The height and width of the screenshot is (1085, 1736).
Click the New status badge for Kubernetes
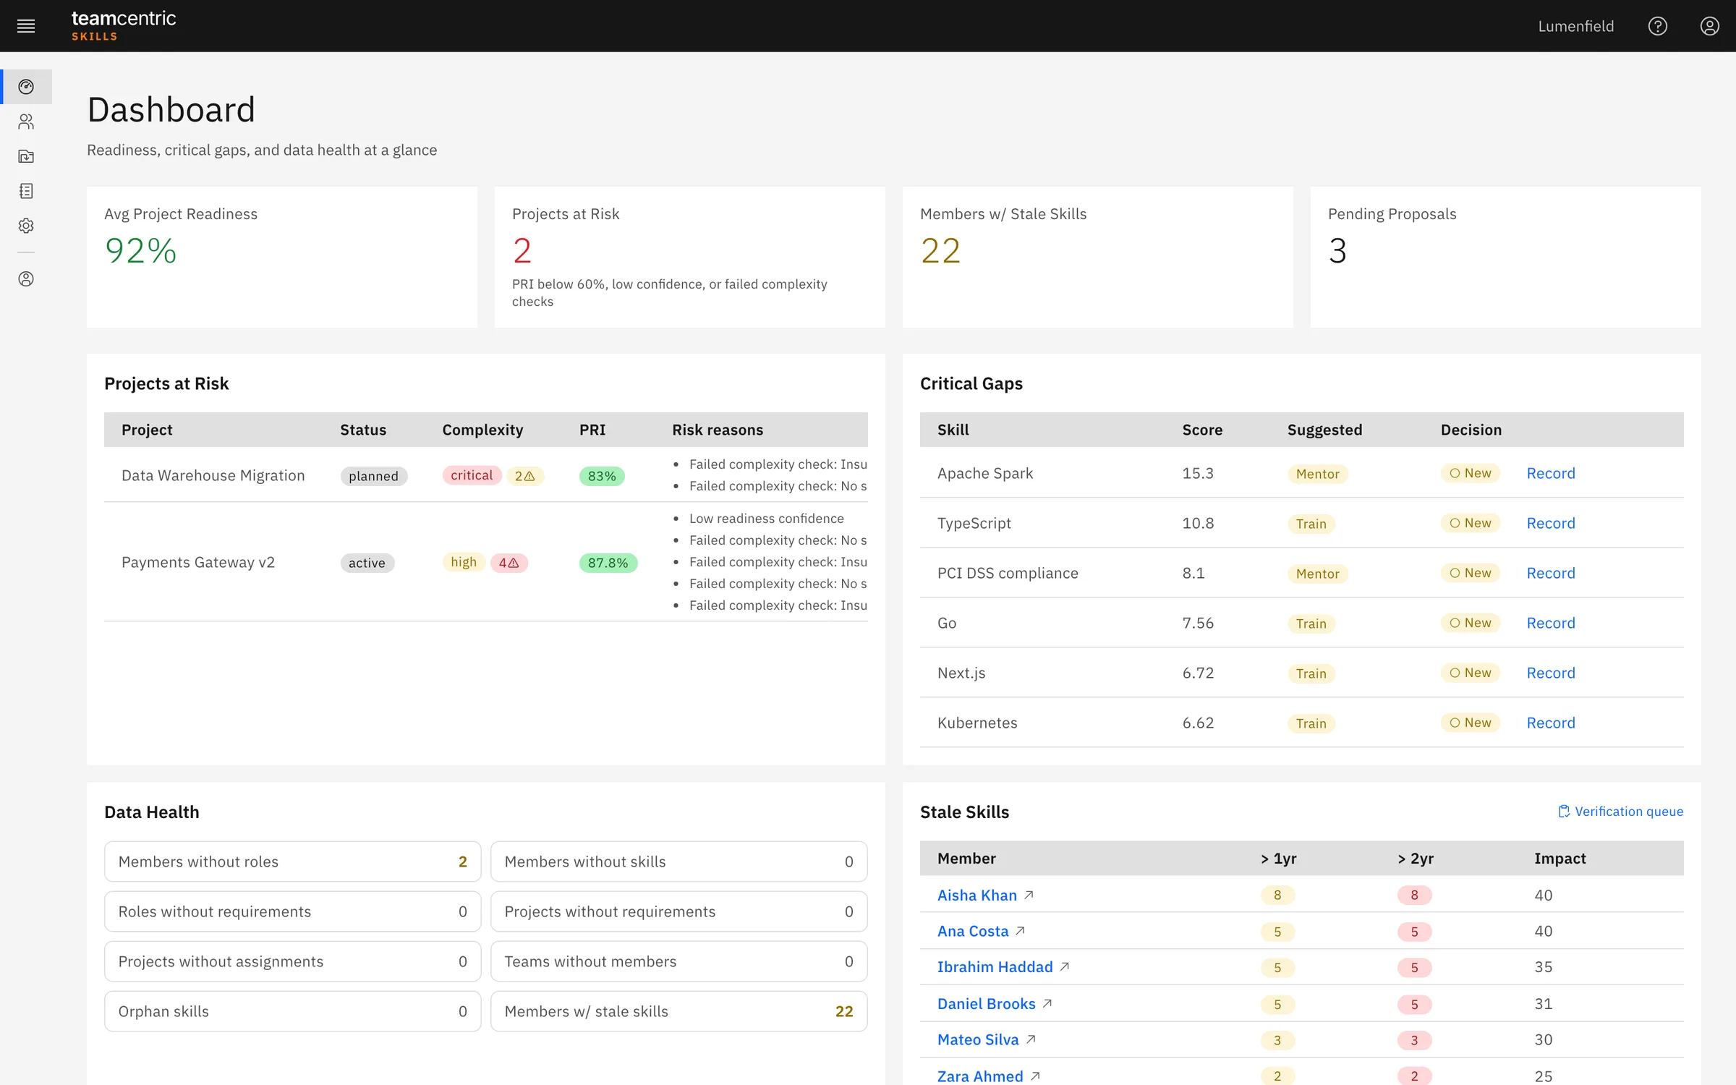pos(1471,723)
